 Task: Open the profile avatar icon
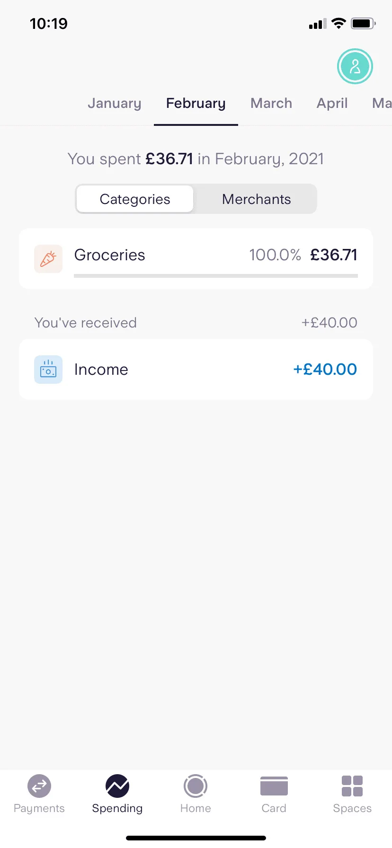point(355,66)
